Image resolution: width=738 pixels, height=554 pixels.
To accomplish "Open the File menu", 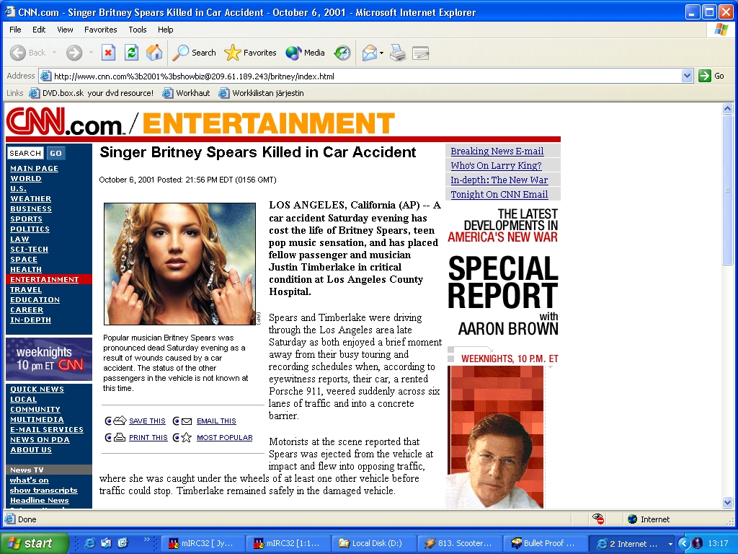I will tap(16, 29).
